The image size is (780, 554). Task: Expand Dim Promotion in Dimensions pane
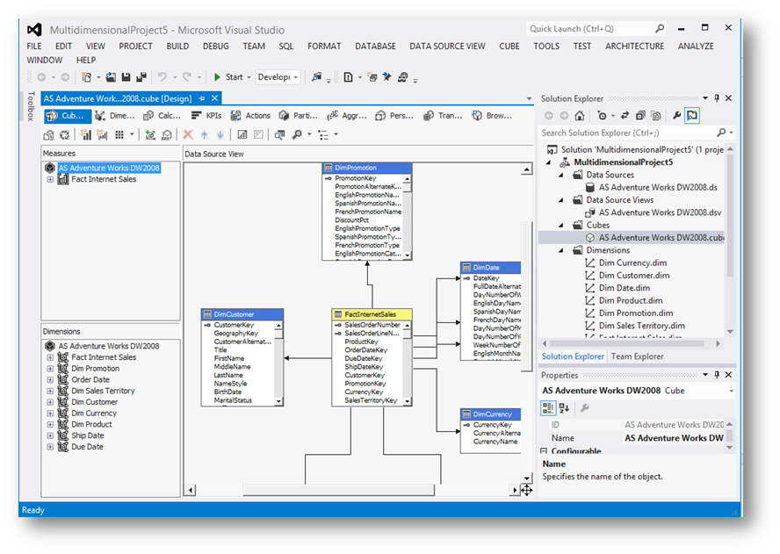[x=50, y=369]
